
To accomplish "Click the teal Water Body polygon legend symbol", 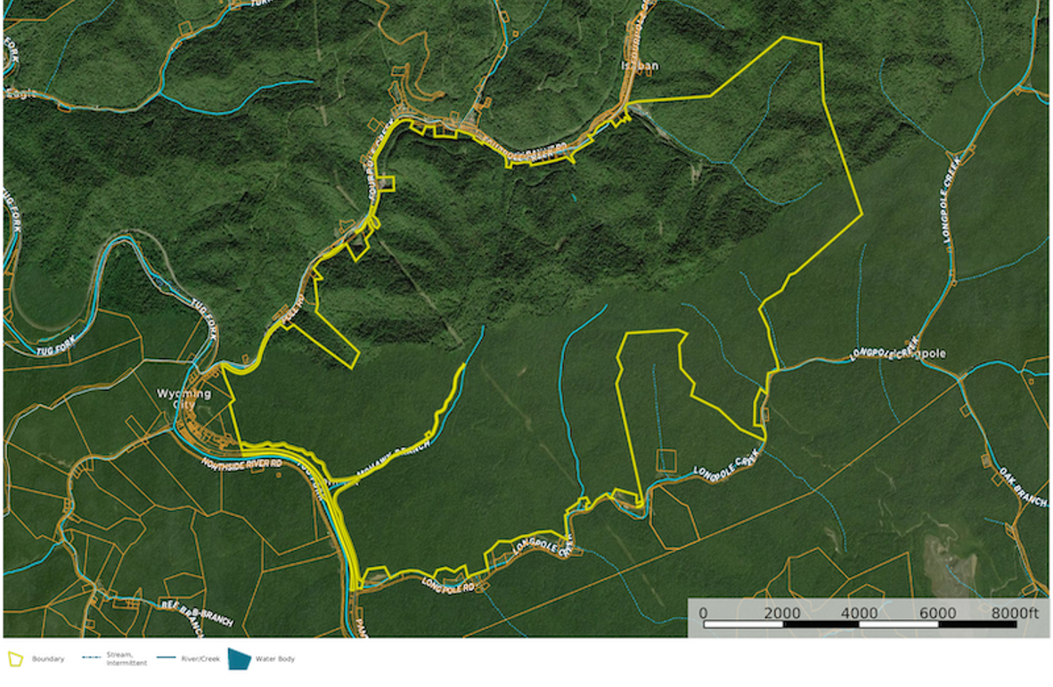I will pyautogui.click(x=239, y=660).
